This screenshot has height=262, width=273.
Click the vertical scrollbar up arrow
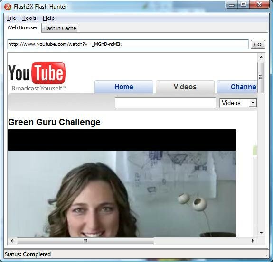pyautogui.click(x=261, y=57)
